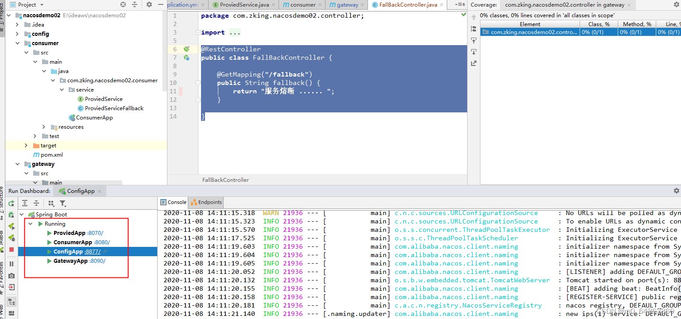
Task: Click the class gutter icon on line 7
Action: (x=187, y=58)
